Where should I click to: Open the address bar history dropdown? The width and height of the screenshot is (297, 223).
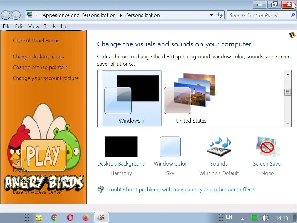coord(212,15)
